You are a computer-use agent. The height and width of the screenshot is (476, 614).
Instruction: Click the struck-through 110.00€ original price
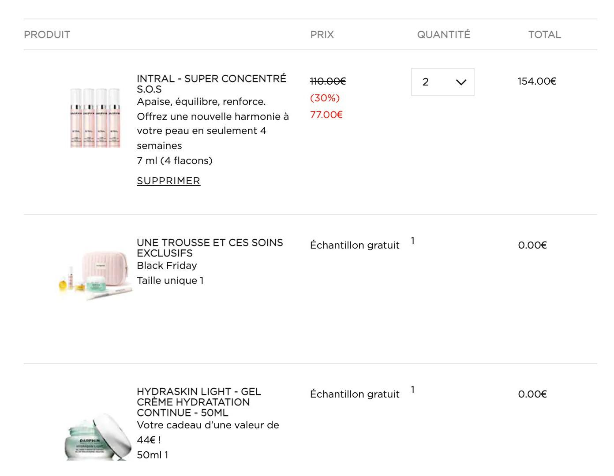328,81
